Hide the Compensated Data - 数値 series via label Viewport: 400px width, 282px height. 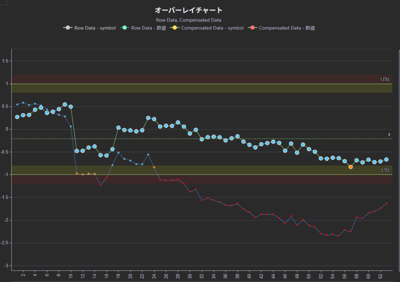tap(287, 28)
